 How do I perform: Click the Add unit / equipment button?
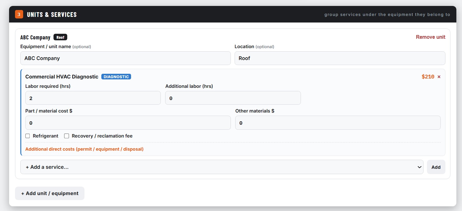[50, 193]
